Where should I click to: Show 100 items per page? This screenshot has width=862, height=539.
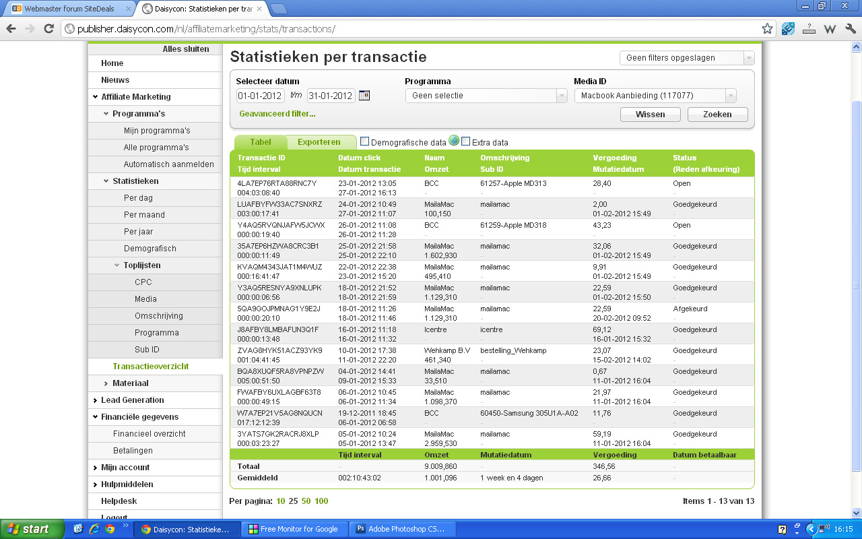(321, 501)
